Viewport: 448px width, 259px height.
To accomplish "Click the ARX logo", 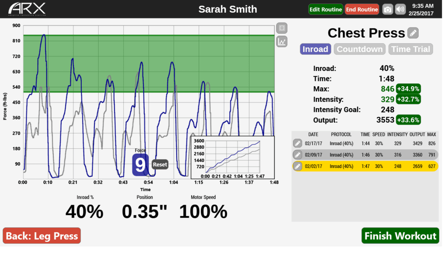I will pos(27,9).
